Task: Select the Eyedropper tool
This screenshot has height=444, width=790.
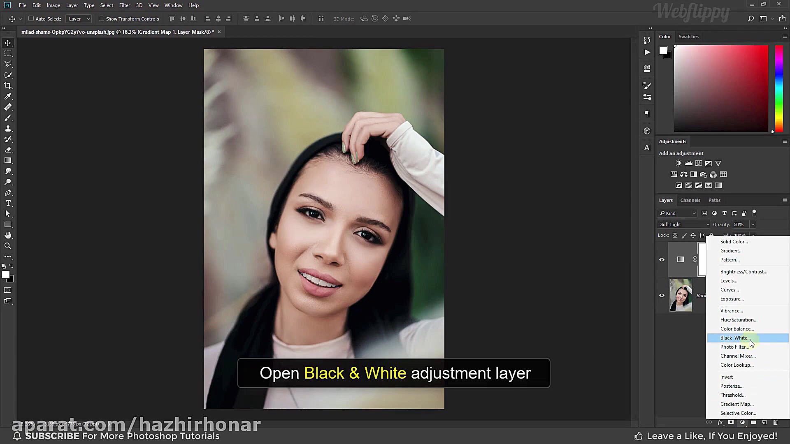Action: (8, 96)
